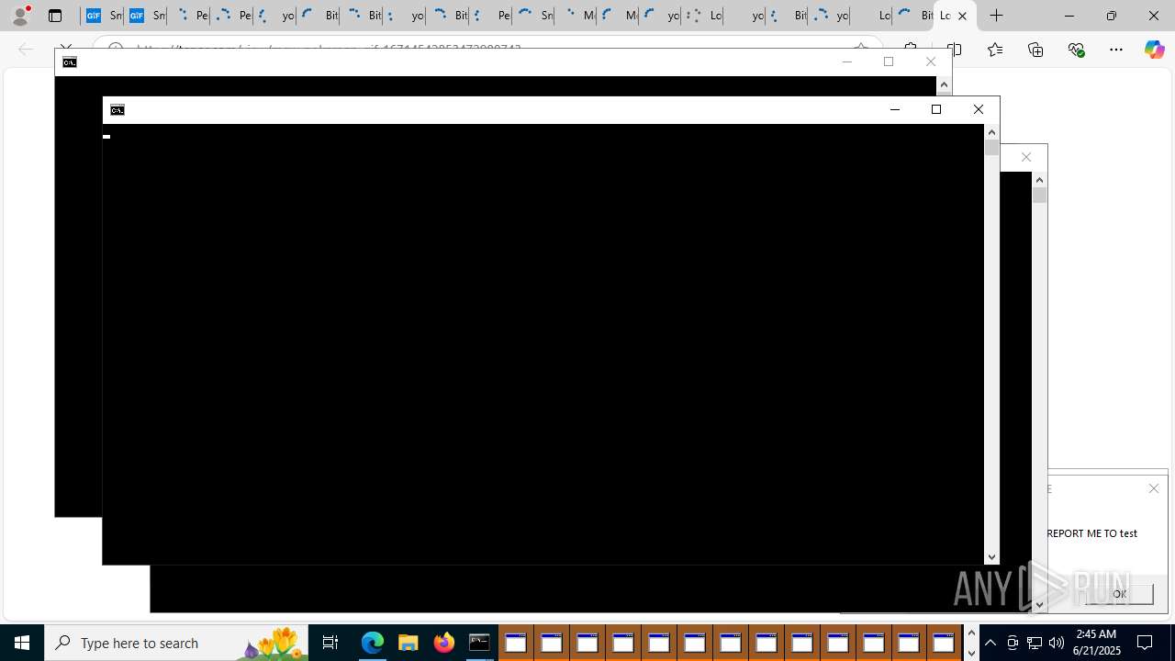Minimize the front Command Prompt window
Screen dimensions: 1175x661
[895, 110]
